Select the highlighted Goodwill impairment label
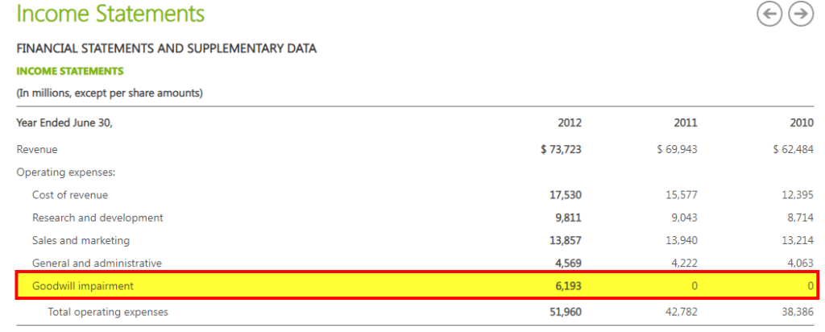The image size is (825, 332). click(x=83, y=285)
